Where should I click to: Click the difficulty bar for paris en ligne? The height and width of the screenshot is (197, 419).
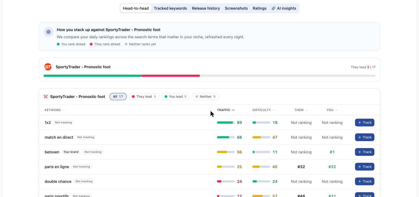pos(261,167)
